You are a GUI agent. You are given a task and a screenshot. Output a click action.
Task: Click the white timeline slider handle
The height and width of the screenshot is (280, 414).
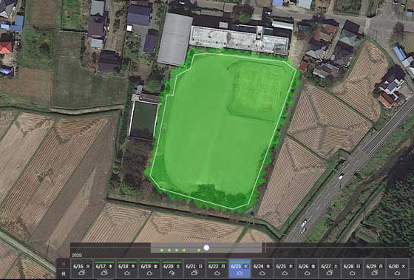point(206,247)
